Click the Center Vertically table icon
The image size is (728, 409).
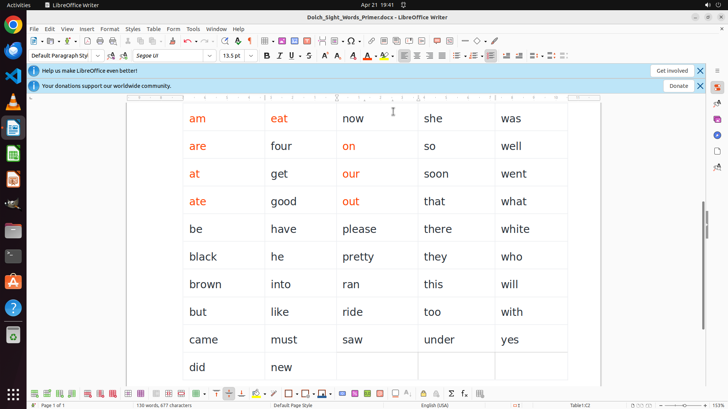pyautogui.click(x=229, y=394)
